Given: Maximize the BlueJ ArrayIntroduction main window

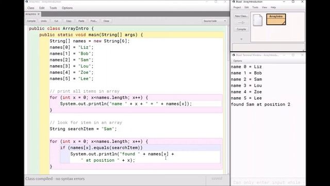Looking at the screenshot, I should coord(293,2).
